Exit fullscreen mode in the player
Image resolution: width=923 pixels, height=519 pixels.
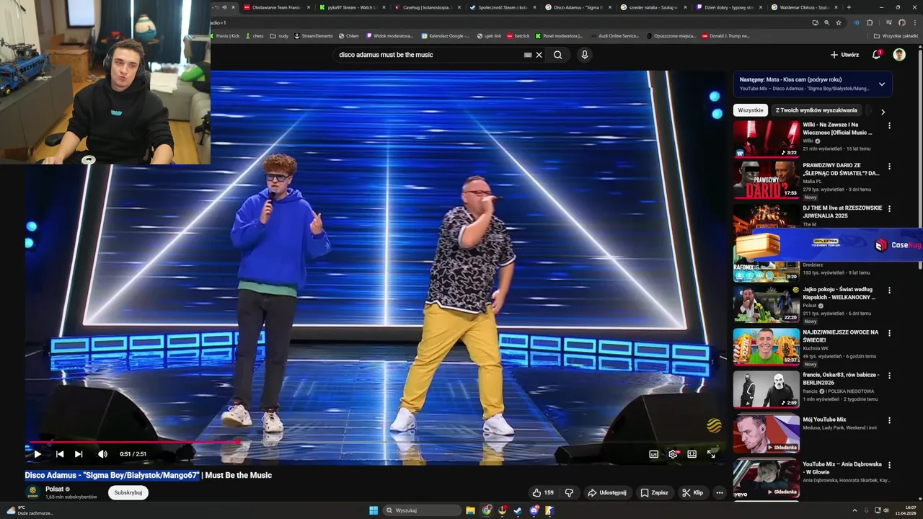(x=711, y=454)
